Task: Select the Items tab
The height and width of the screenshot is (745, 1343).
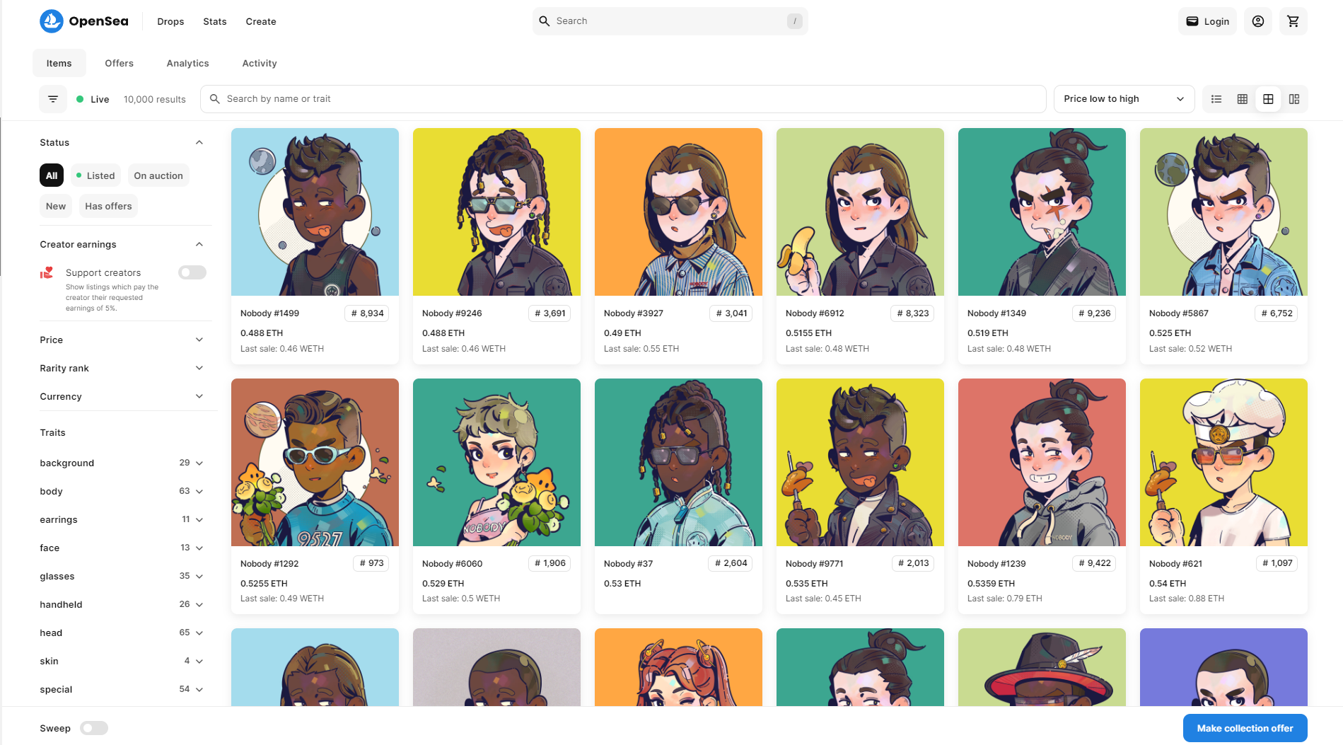Action: point(59,63)
